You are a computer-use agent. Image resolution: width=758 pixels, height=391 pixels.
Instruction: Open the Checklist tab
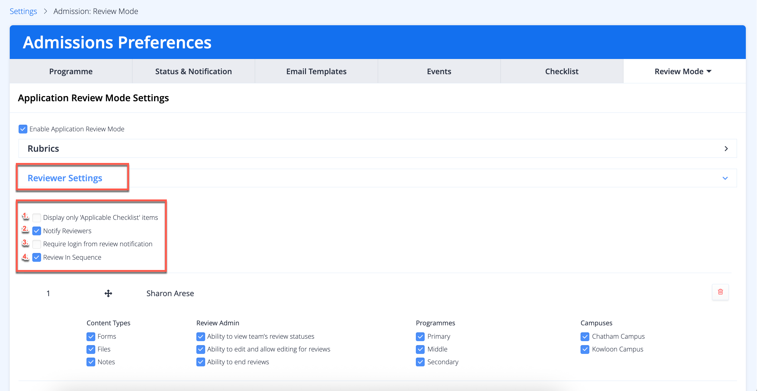(x=562, y=71)
